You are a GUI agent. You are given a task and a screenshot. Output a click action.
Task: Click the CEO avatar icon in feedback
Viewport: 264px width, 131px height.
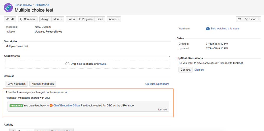[x=51, y=106]
